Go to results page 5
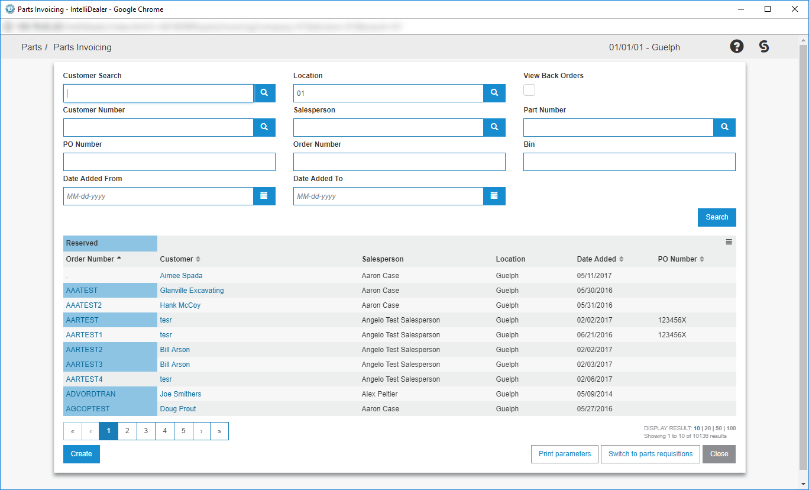 (x=183, y=431)
